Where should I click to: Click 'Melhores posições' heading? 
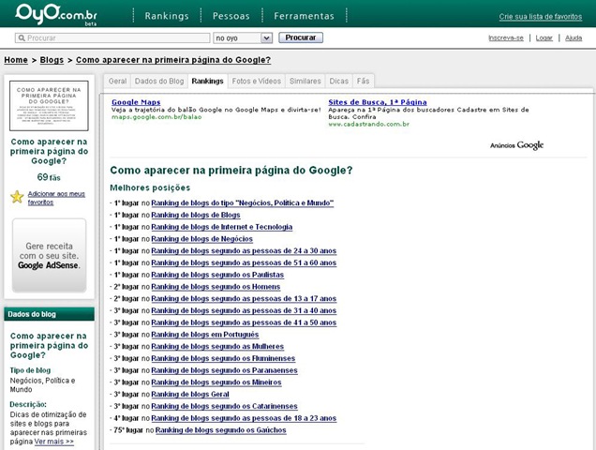coord(150,187)
